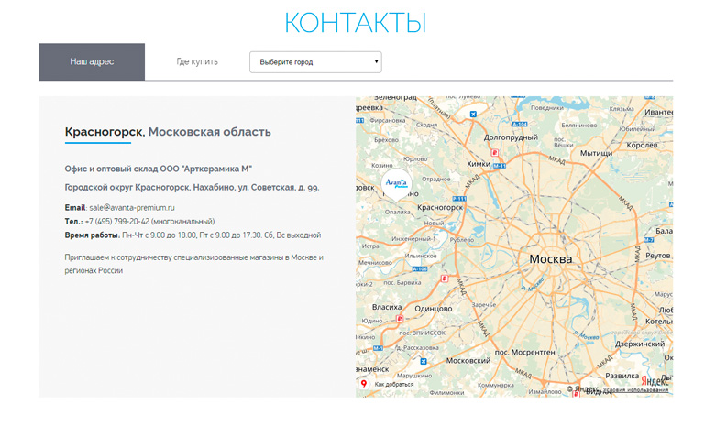
Task: Click the КОНТАКТЫ page heading
Action: coord(356,22)
